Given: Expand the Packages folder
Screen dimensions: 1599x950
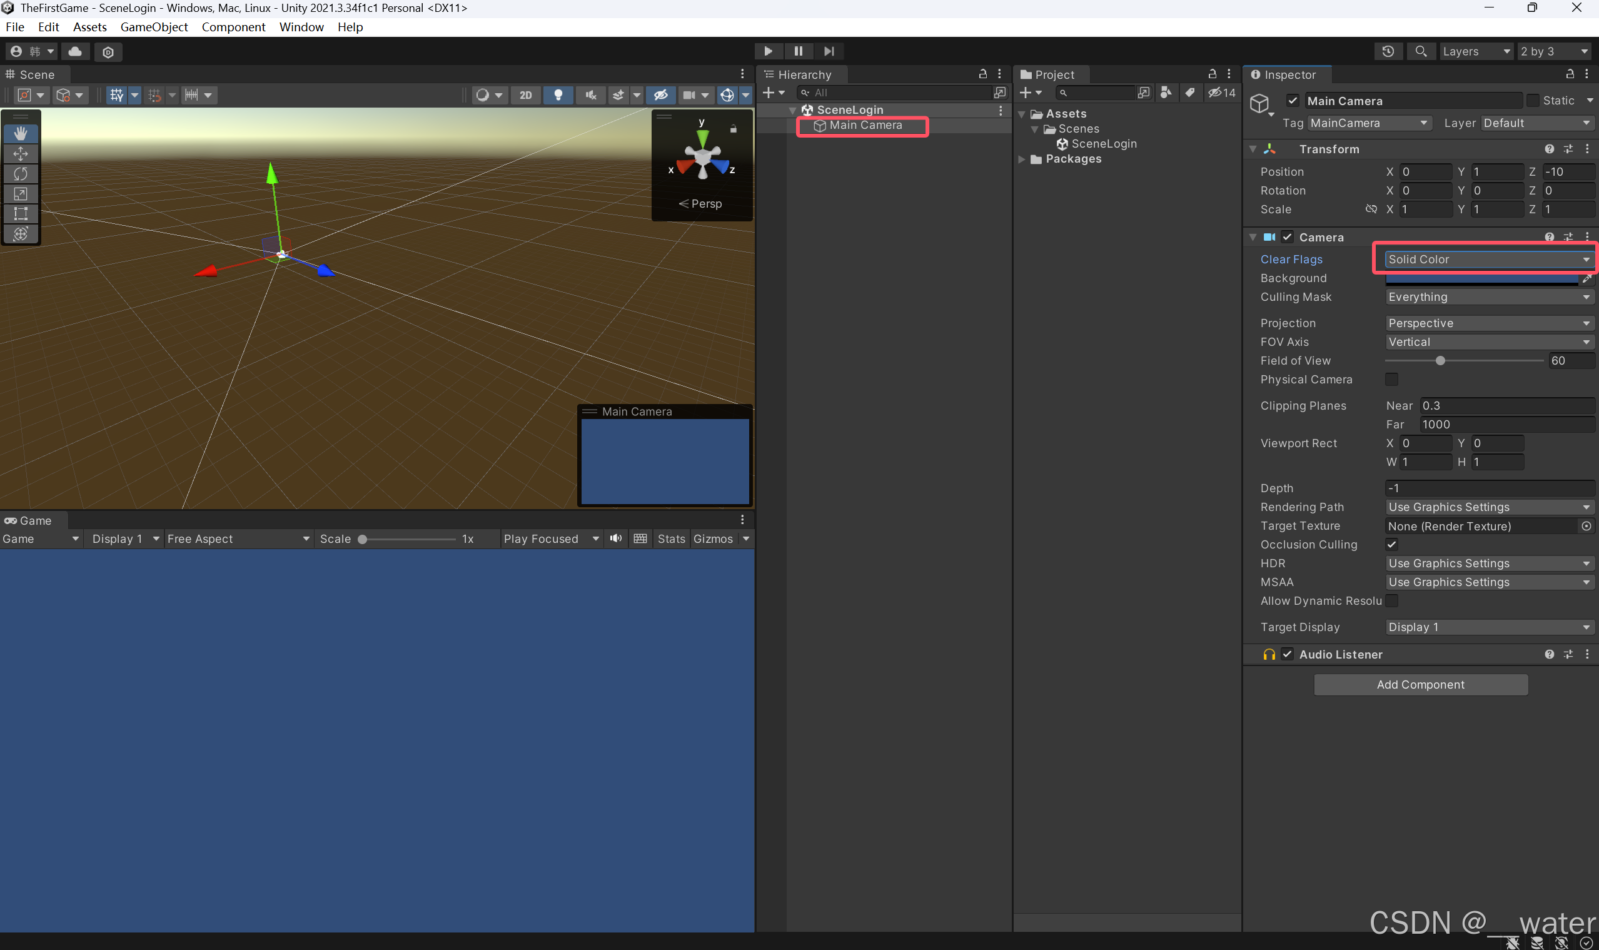Looking at the screenshot, I should pyautogui.click(x=1022, y=159).
